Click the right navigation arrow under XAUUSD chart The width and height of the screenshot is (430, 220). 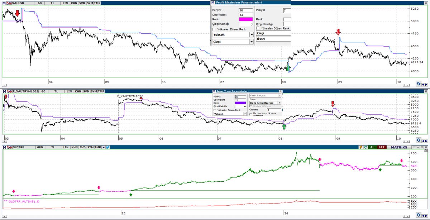point(426,85)
